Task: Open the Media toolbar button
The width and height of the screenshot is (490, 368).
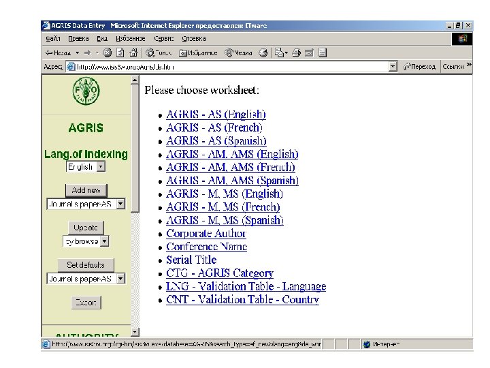Action: click(238, 52)
